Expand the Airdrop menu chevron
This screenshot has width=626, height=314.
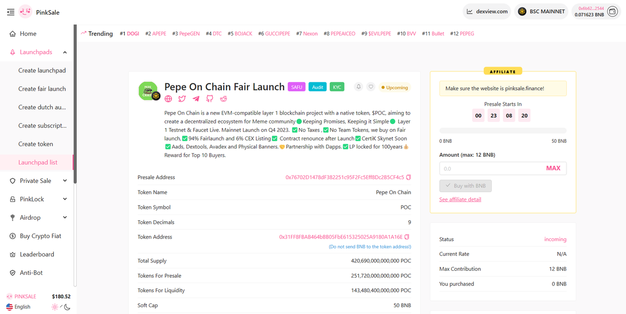tap(65, 218)
